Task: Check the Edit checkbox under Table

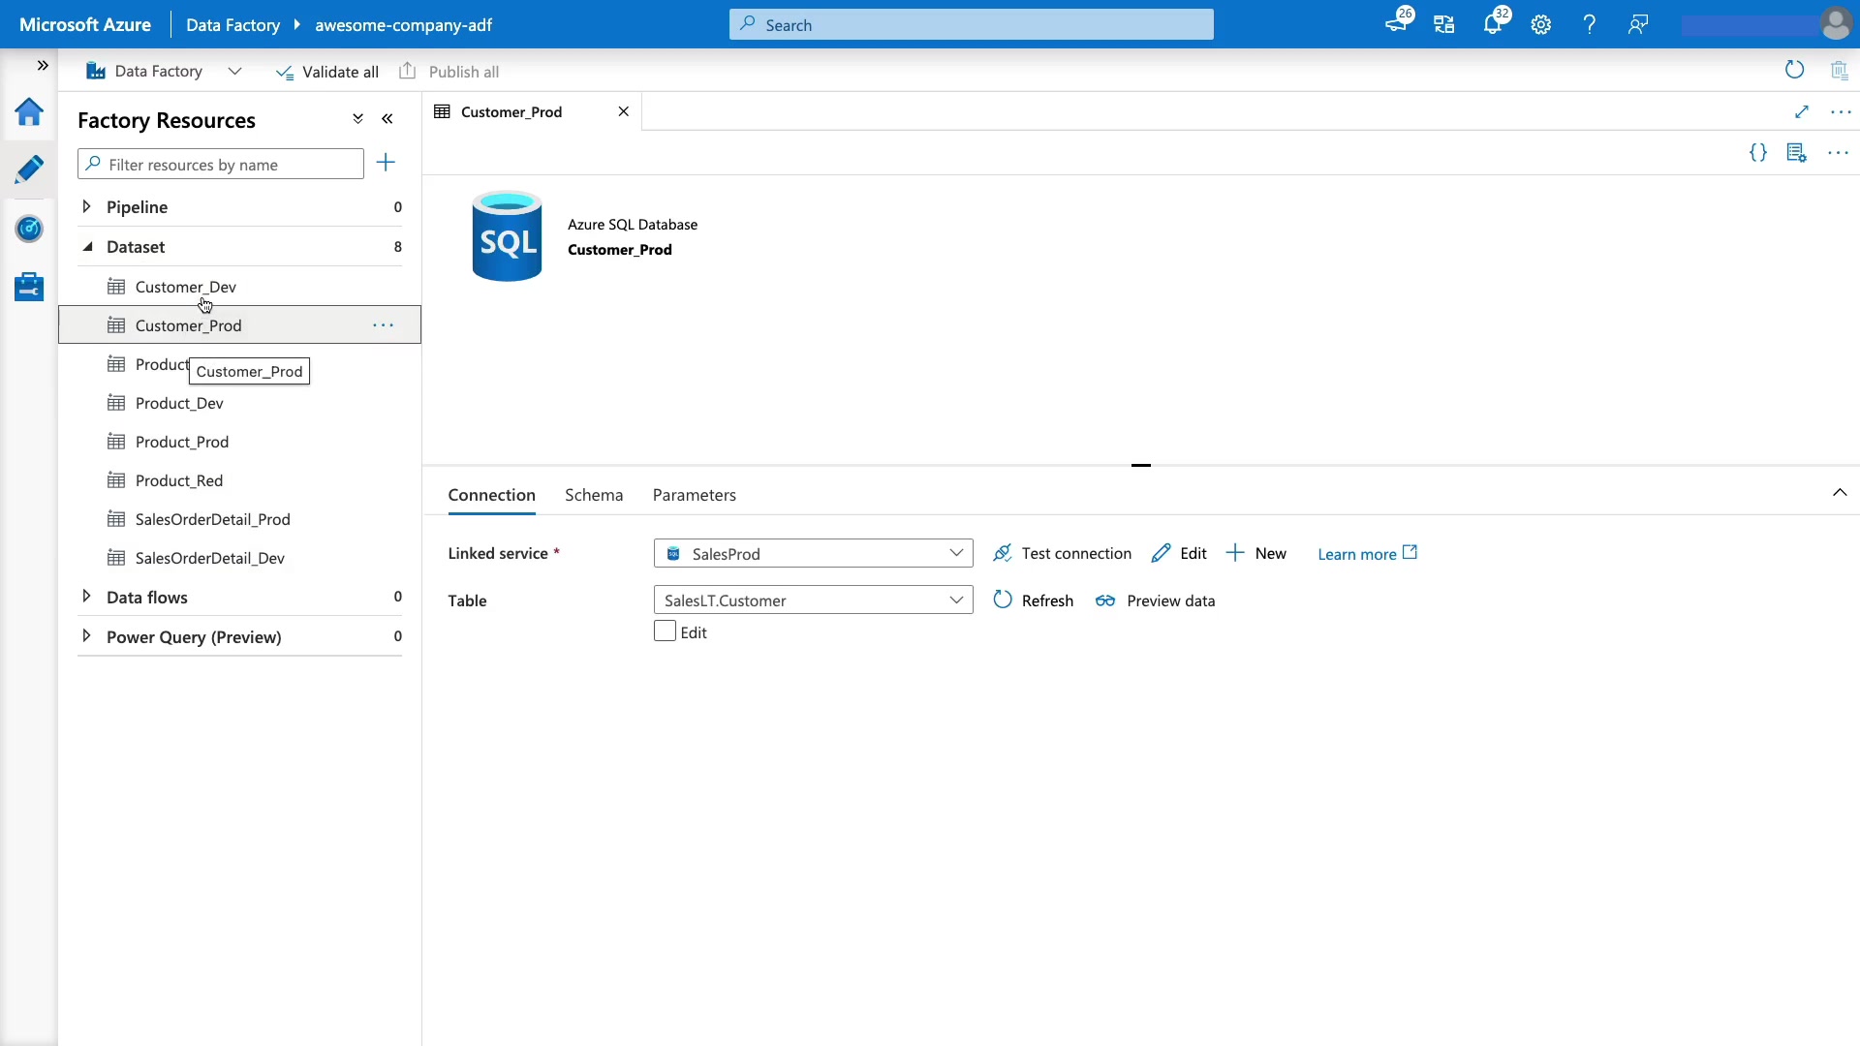Action: (x=665, y=631)
